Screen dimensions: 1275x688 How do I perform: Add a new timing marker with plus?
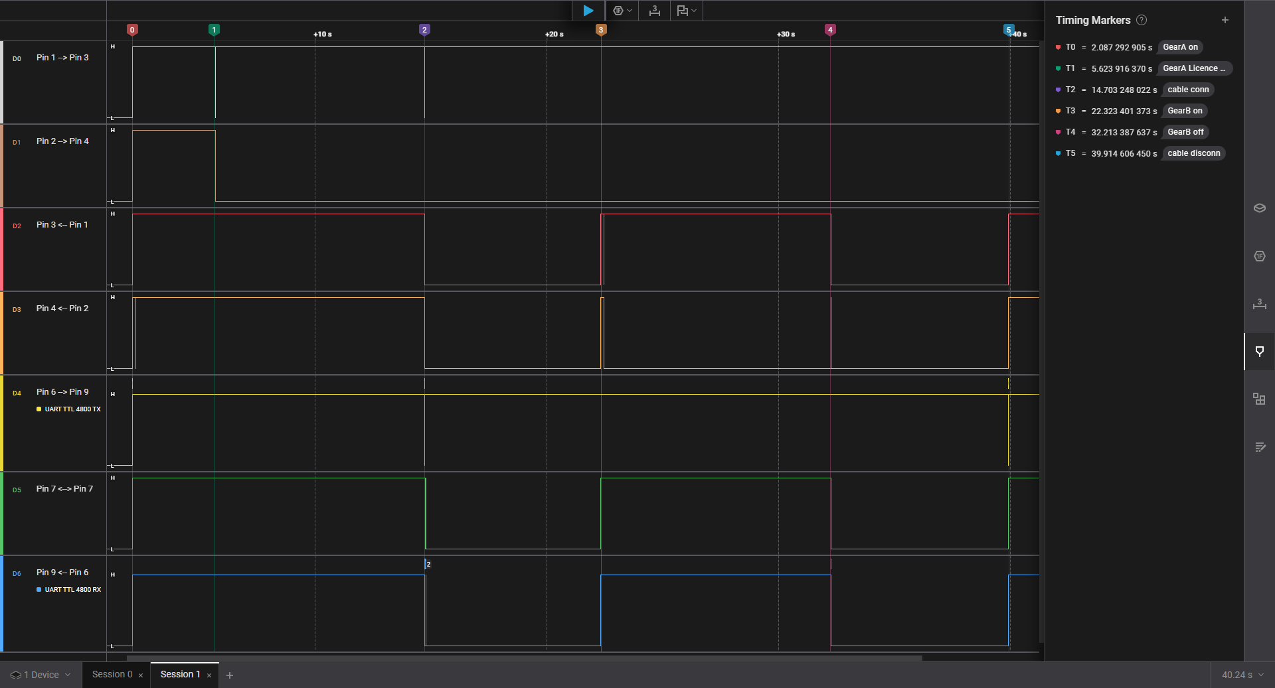tap(1225, 20)
